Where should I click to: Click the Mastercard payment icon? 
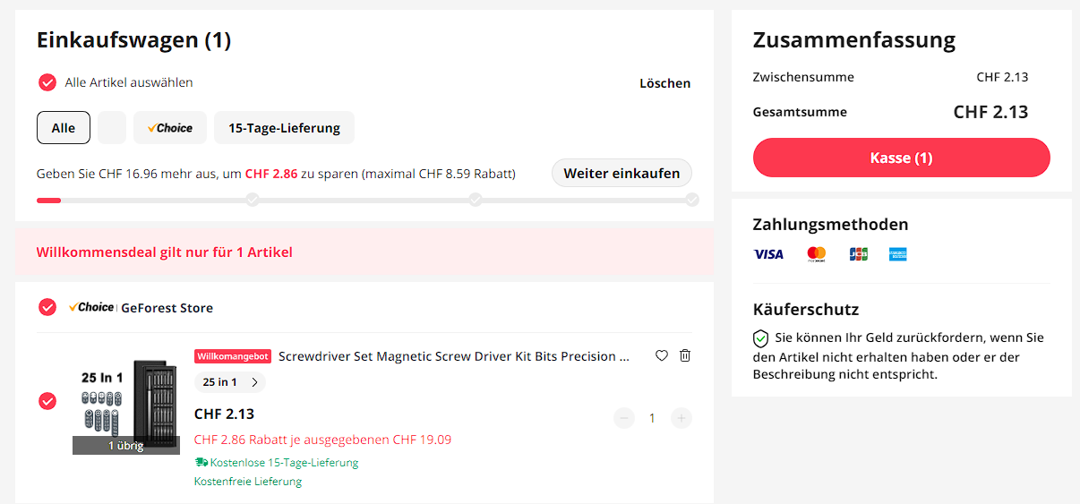(817, 254)
